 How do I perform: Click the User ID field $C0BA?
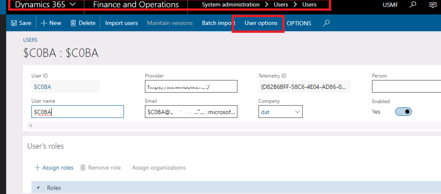(66, 87)
